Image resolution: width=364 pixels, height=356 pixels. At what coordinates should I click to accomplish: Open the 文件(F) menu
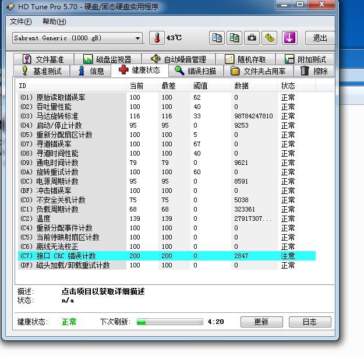20,22
